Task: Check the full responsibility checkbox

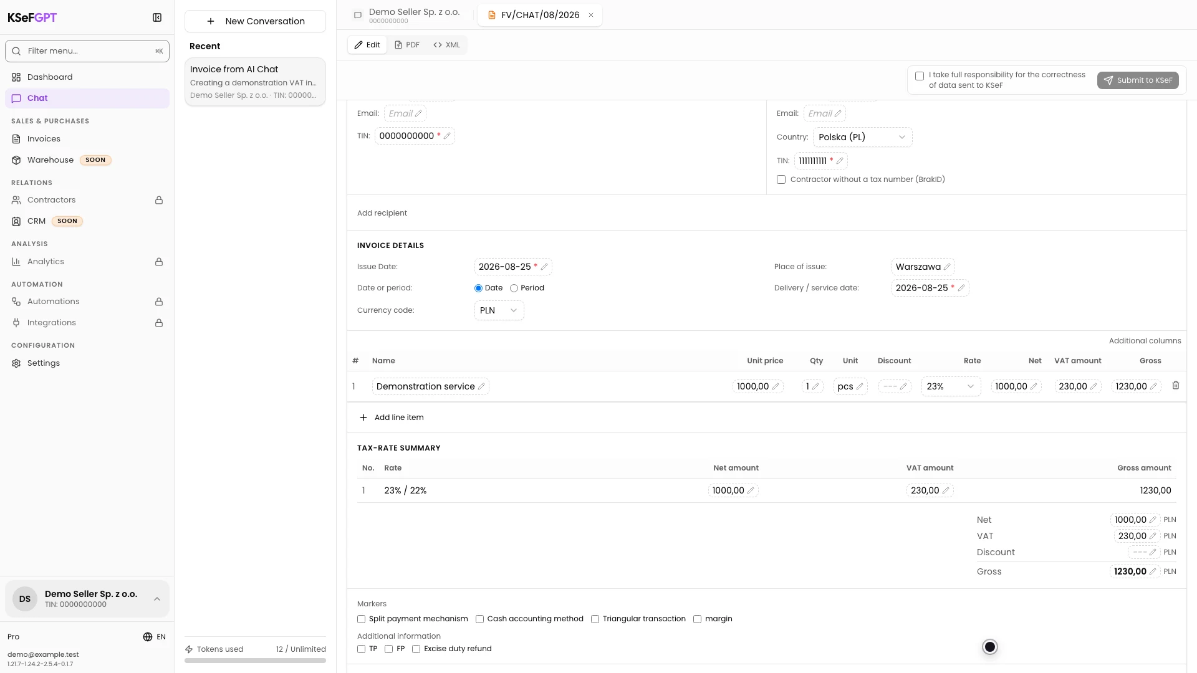Action: (920, 76)
